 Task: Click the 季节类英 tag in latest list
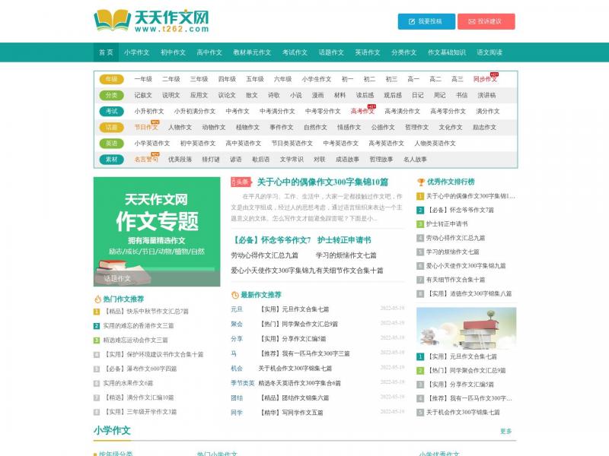[242, 383]
